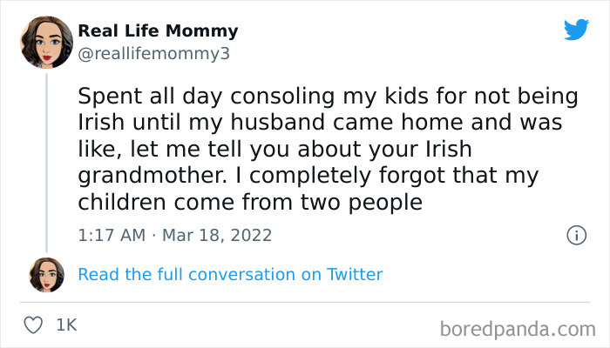The image size is (610, 348).
Task: Like the tweet with the heart icon
Action: pos(35,325)
